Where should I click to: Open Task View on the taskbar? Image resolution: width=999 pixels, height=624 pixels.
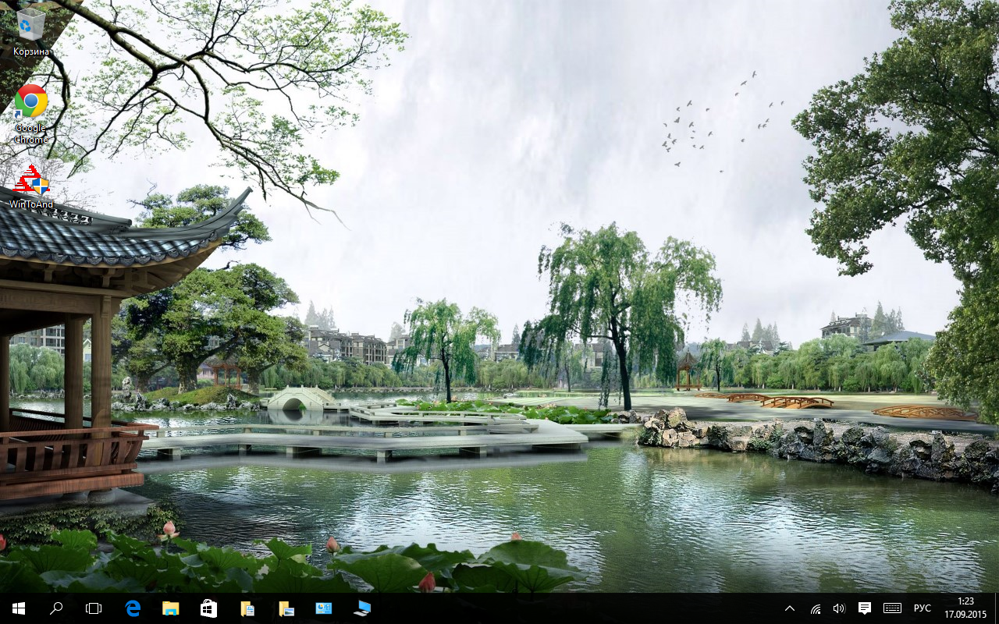pos(94,608)
